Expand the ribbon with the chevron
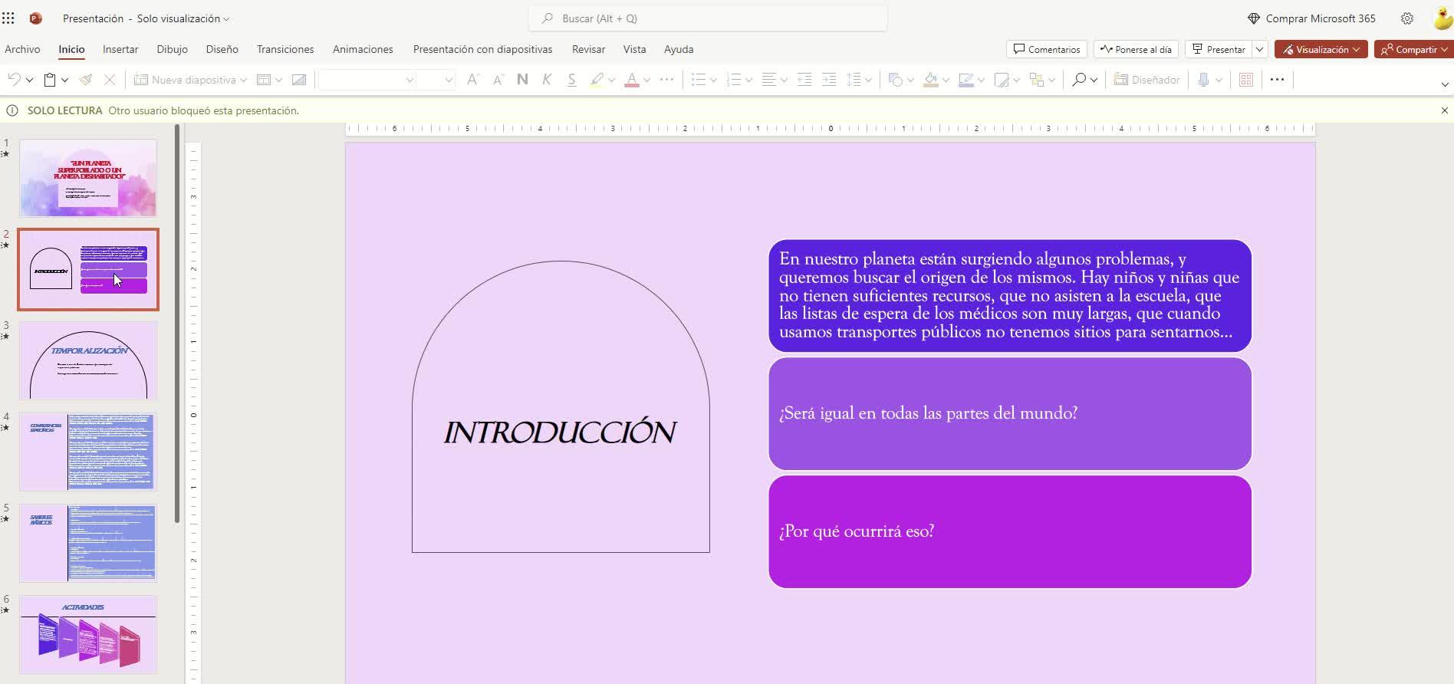This screenshot has height=684, width=1454. 1445,84
